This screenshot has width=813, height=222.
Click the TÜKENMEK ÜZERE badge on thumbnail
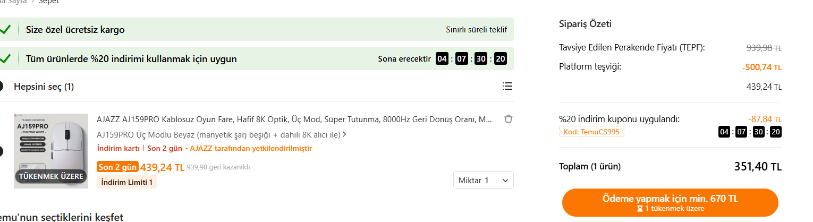click(51, 176)
